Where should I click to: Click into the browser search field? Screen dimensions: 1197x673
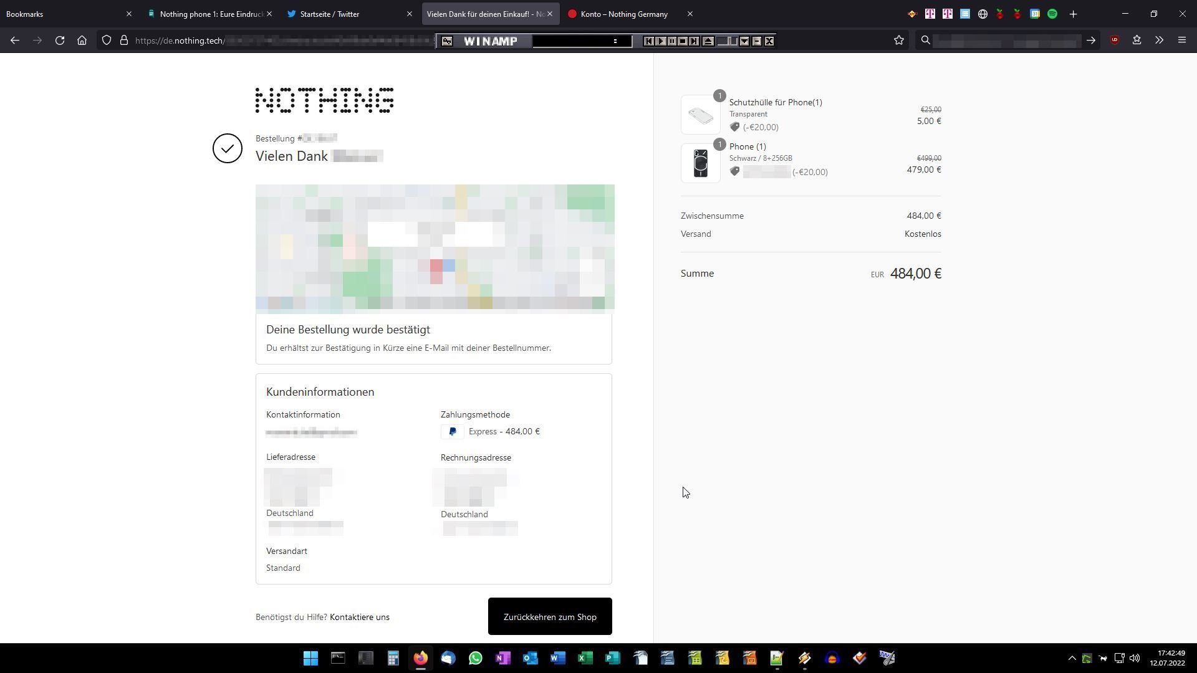1007,41
